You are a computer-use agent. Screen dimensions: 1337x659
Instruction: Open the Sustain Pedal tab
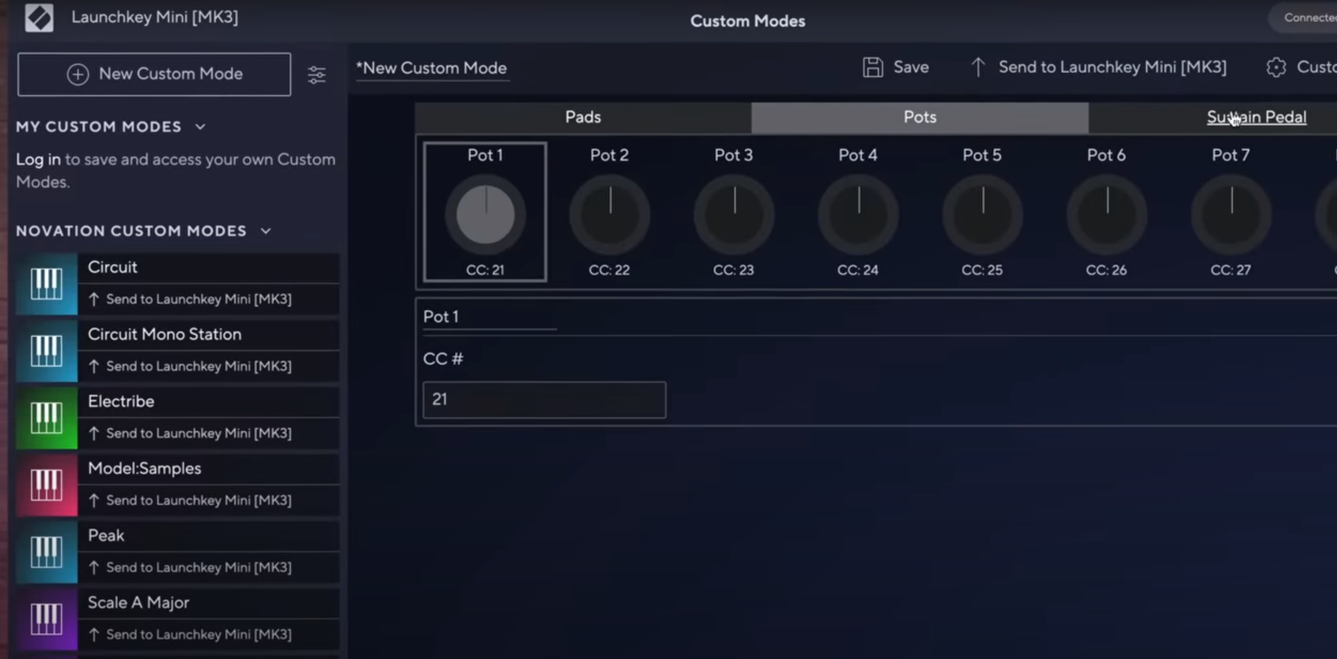1256,118
